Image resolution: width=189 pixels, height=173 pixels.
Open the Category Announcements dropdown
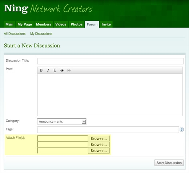tap(62, 122)
